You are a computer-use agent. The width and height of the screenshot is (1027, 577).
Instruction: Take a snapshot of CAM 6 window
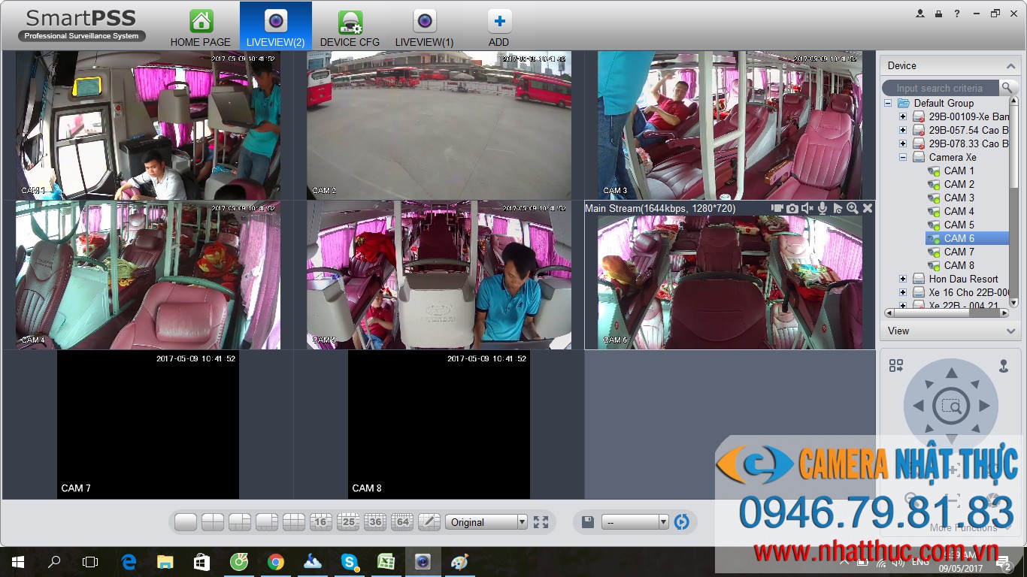tap(792, 208)
